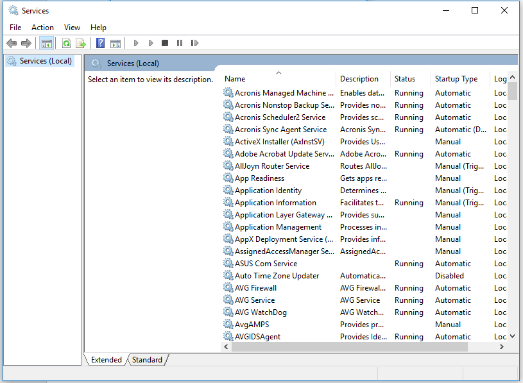Sort by the Startup Type column header
The width and height of the screenshot is (523, 383).
point(456,79)
